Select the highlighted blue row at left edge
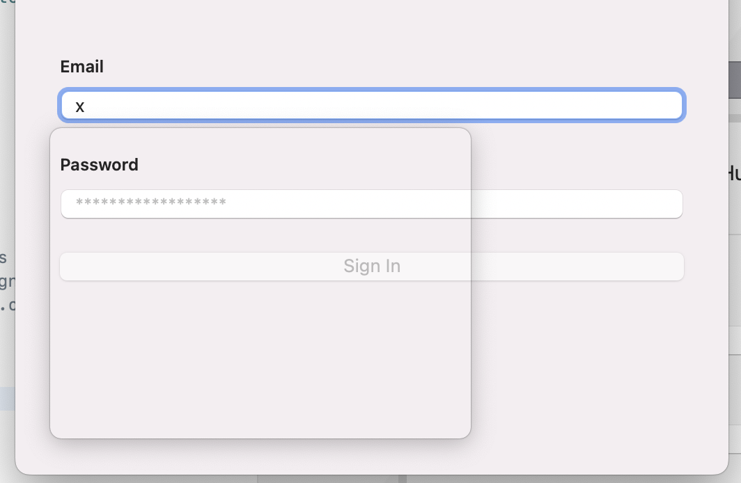The height and width of the screenshot is (483, 741). (x=7, y=399)
